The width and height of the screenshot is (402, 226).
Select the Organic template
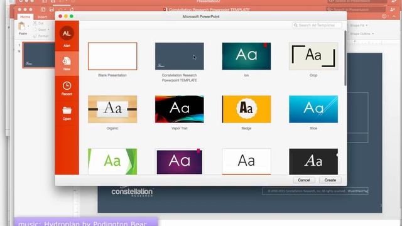click(112, 109)
